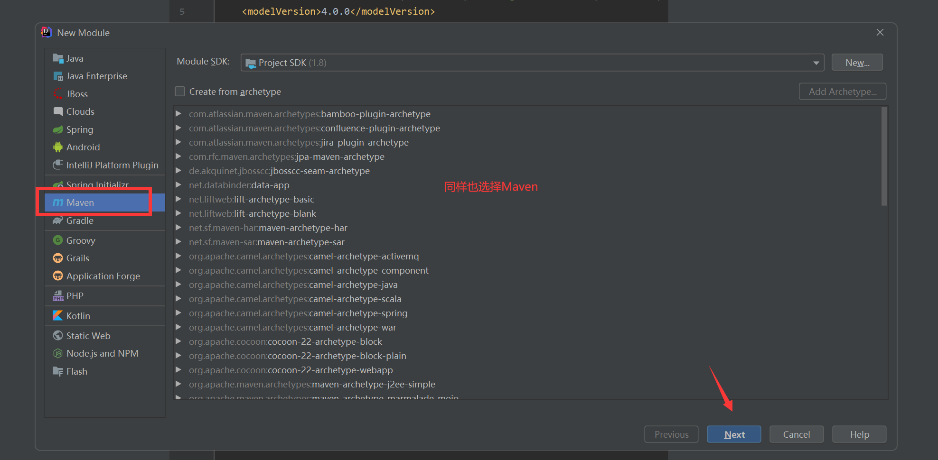Viewport: 938px width, 460px height.
Task: Select cocoon-22-archetype-block row
Action: [527, 341]
